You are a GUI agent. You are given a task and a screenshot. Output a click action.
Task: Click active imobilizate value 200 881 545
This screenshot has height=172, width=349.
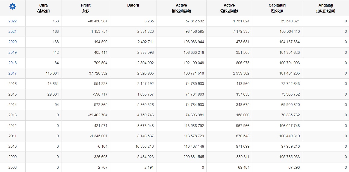coord(194,157)
